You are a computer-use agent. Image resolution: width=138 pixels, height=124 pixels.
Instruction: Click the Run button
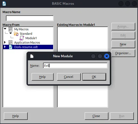point(122,116)
